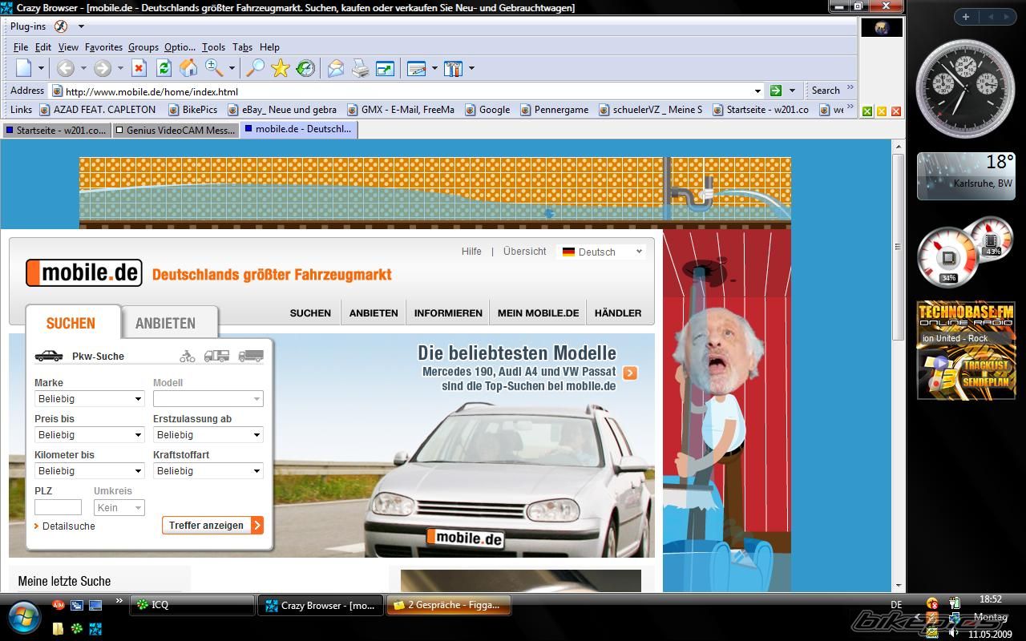Click the tools/options toolbar icon
Image resolution: width=1026 pixels, height=641 pixels.
[454, 68]
